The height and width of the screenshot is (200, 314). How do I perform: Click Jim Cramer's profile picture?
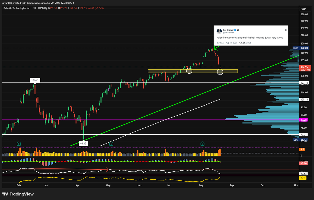(x=219, y=31)
